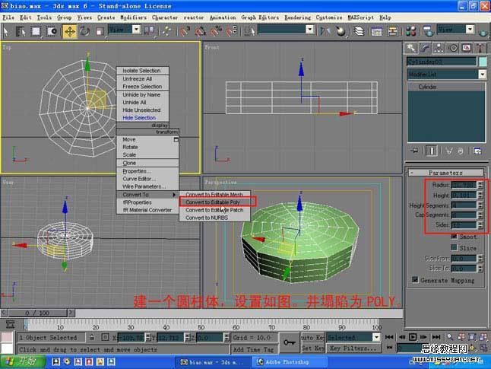Switch to Create command panel tab
The image size is (491, 369).
[x=410, y=48]
